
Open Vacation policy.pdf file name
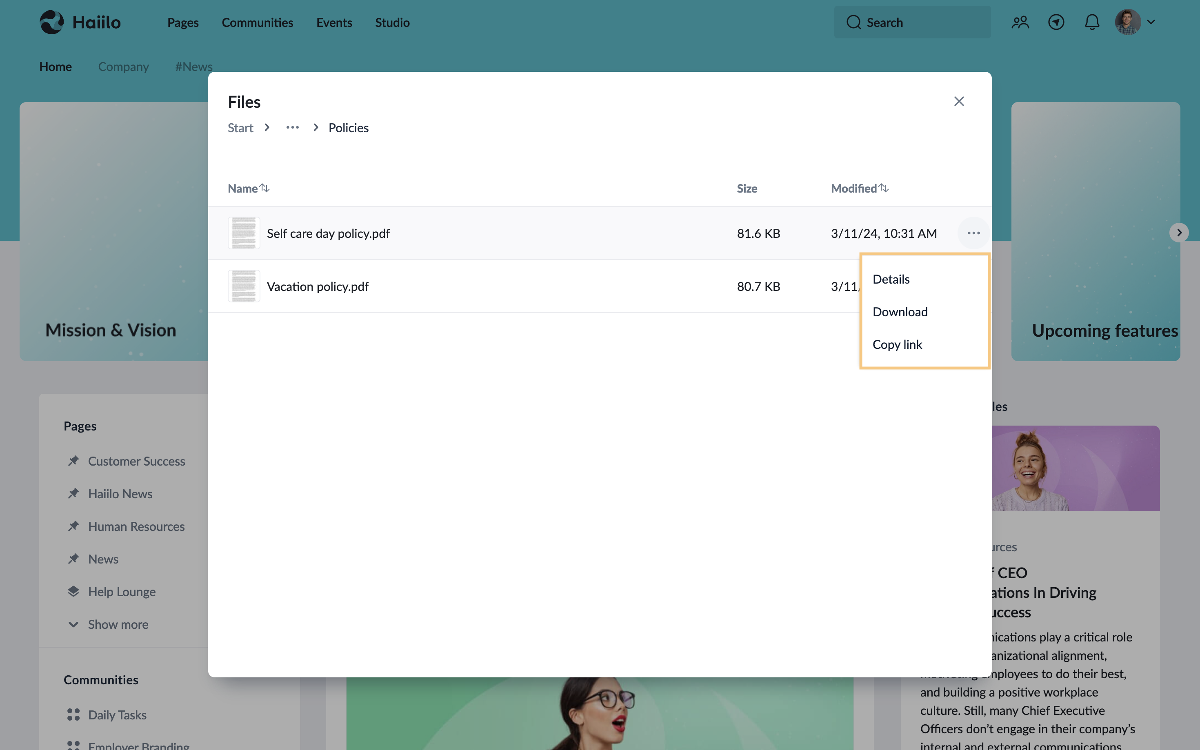[318, 286]
